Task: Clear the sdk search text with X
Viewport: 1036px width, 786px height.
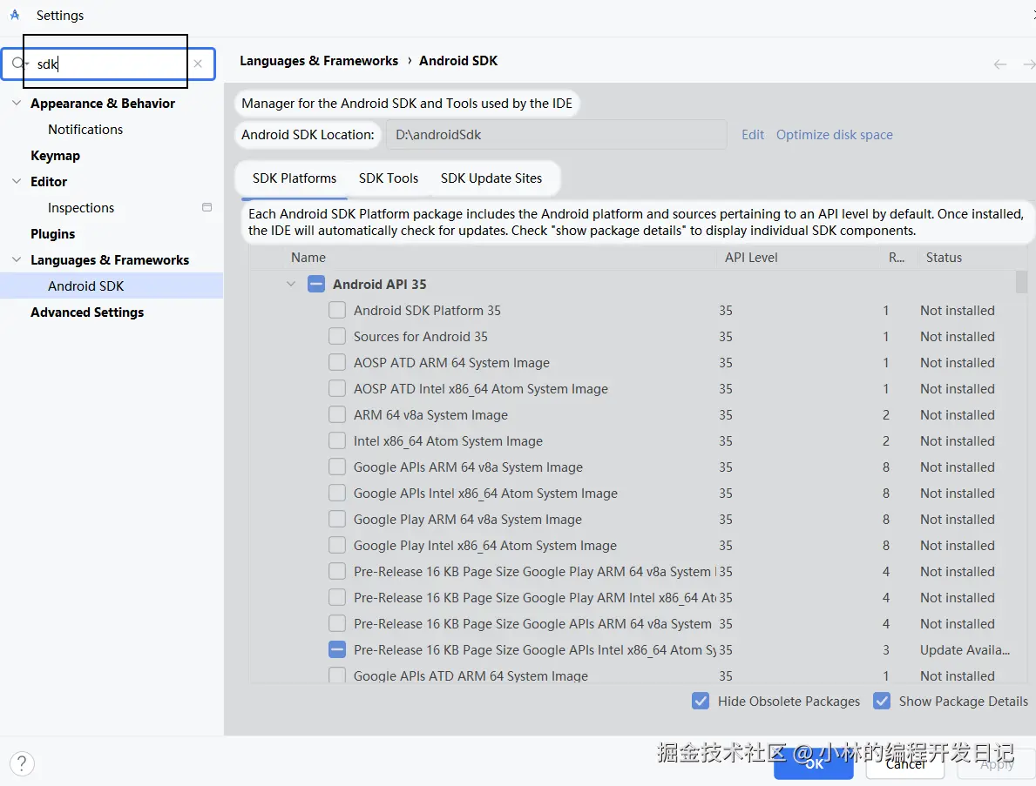Action: click(x=198, y=64)
